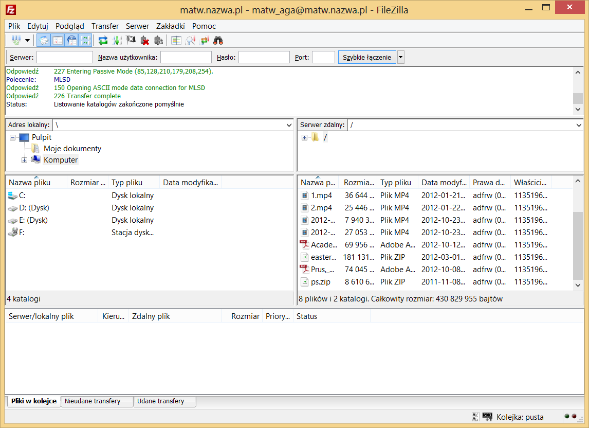Select the C: drive icon
This screenshot has height=428, width=589.
[13, 195]
